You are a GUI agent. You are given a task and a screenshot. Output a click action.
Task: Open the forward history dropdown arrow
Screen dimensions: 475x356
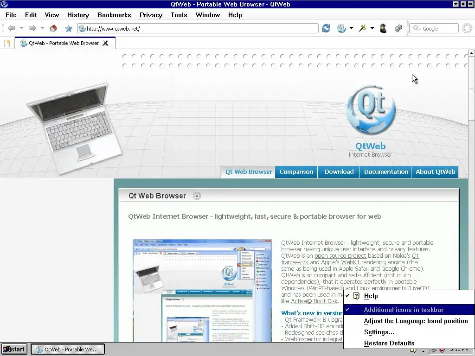(42, 28)
